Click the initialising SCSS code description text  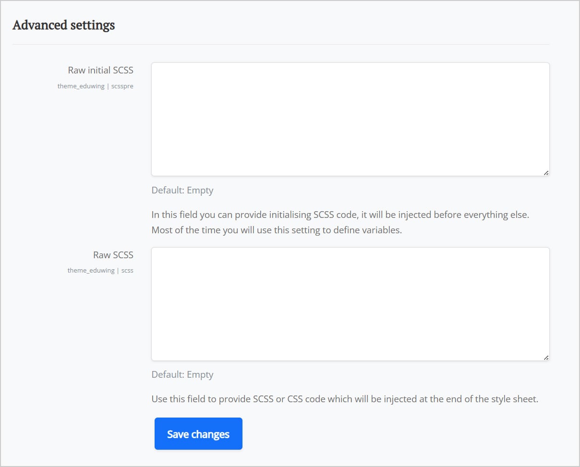(339, 222)
